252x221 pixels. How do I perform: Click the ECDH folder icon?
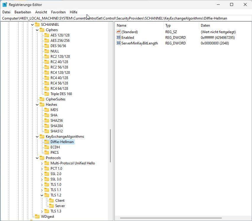(47, 147)
